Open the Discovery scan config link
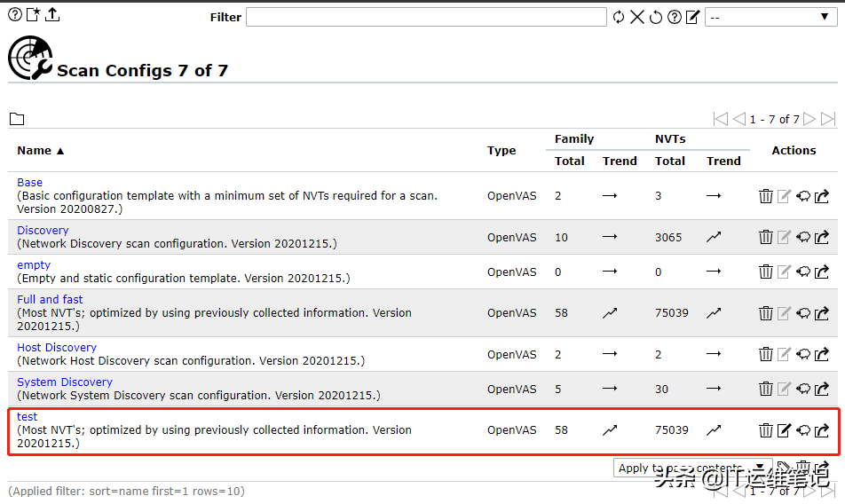845x504 pixels. point(43,231)
